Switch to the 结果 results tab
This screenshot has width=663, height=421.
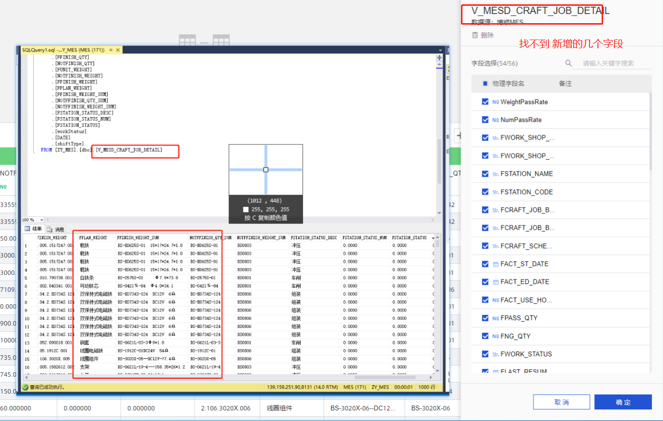point(33,229)
